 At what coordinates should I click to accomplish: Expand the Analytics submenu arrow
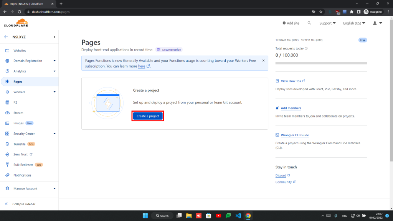(54, 71)
